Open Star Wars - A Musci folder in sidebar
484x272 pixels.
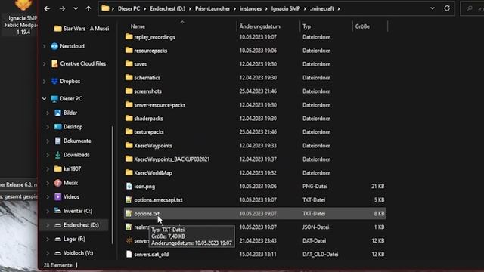pyautogui.click(x=82, y=29)
